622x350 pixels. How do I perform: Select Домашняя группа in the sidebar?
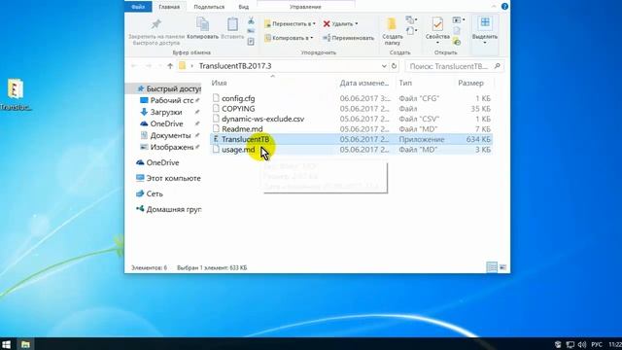[x=168, y=209]
